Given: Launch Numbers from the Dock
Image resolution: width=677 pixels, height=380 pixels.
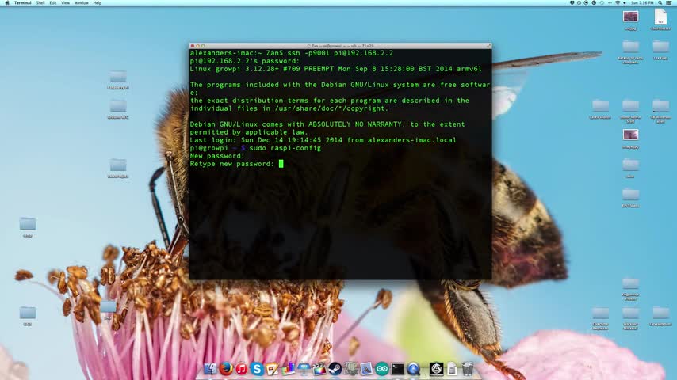Looking at the screenshot, I should (x=288, y=369).
